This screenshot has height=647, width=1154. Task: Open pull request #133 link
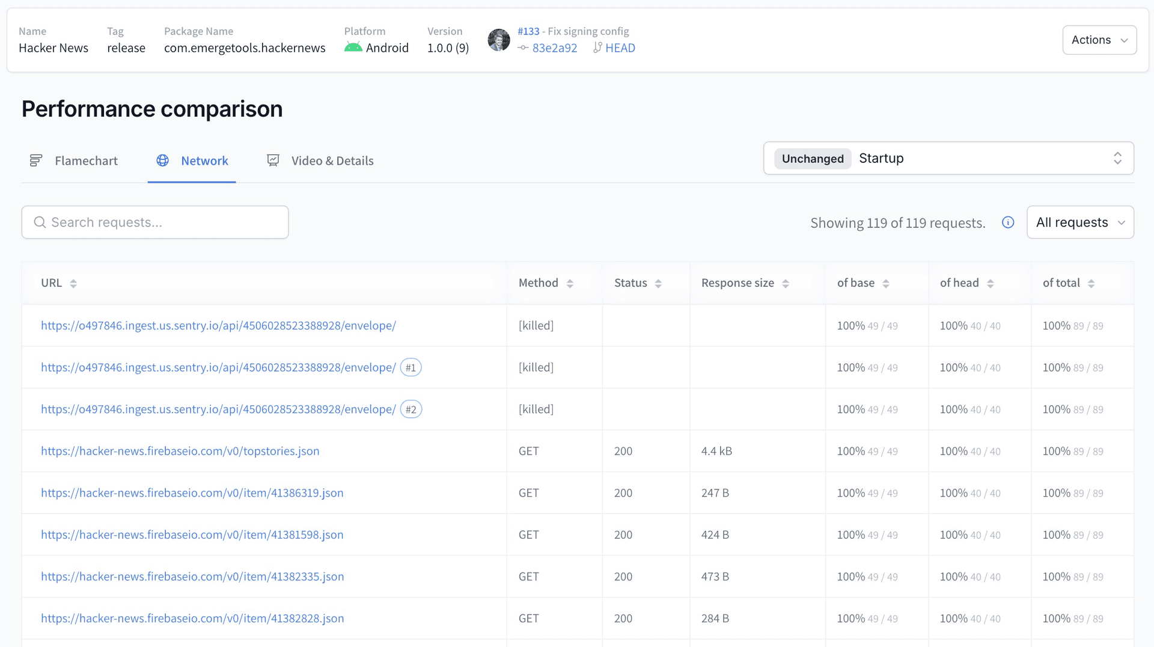click(527, 31)
